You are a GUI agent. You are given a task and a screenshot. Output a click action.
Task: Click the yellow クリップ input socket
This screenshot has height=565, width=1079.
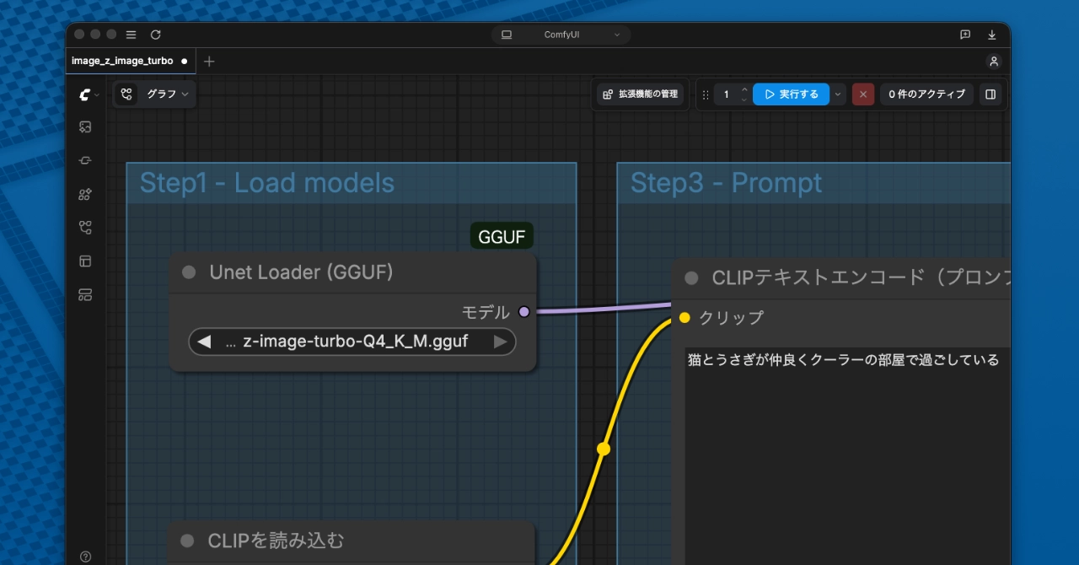click(684, 317)
